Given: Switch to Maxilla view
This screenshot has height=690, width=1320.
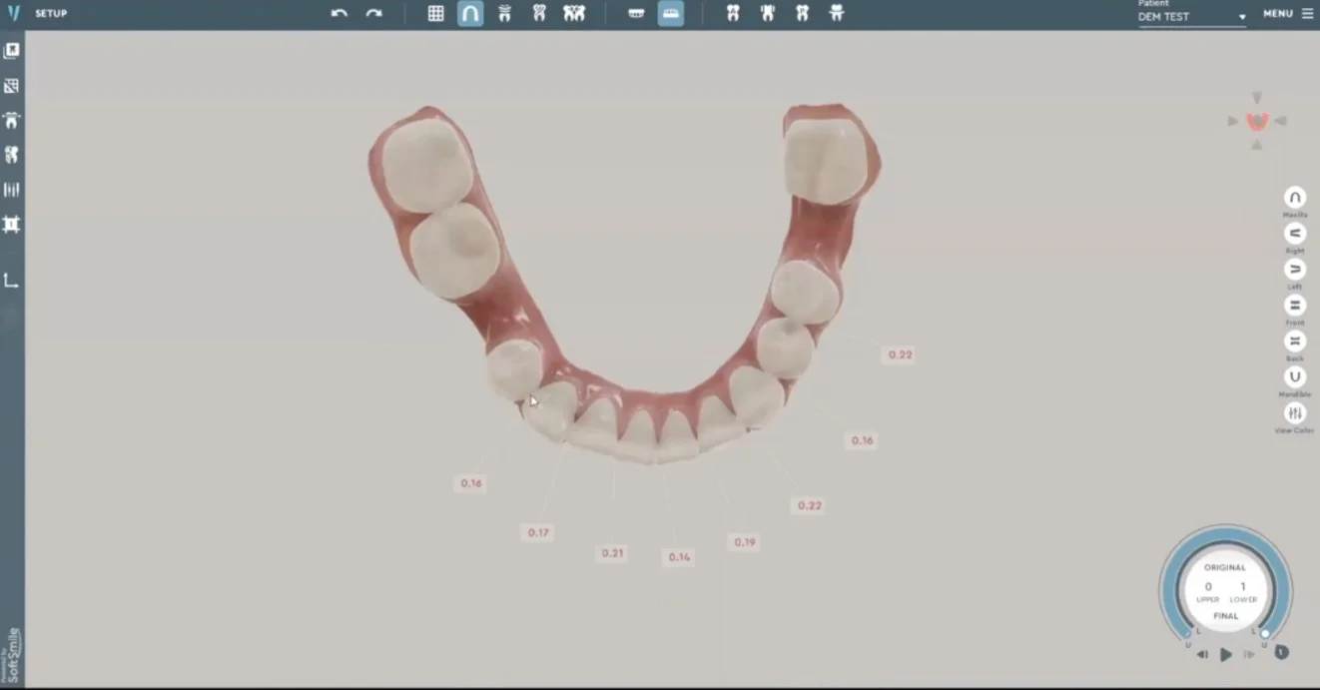Looking at the screenshot, I should [1295, 198].
